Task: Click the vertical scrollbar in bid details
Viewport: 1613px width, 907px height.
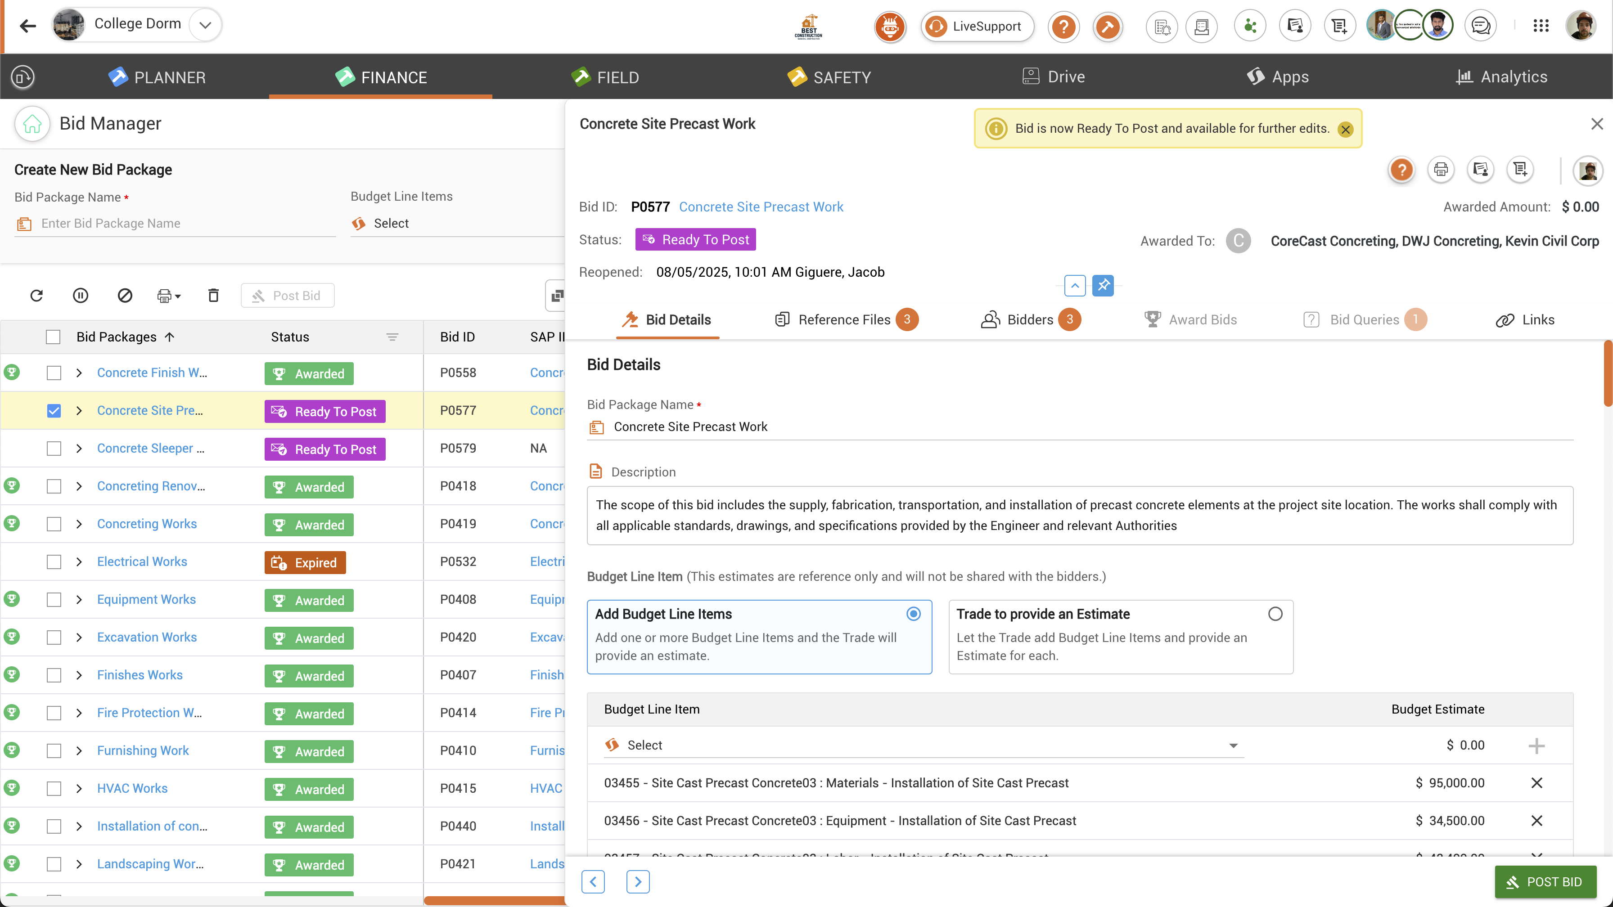Action: coord(1607,374)
